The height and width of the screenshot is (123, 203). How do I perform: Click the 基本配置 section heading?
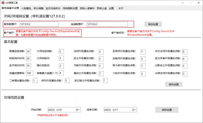[11, 42]
